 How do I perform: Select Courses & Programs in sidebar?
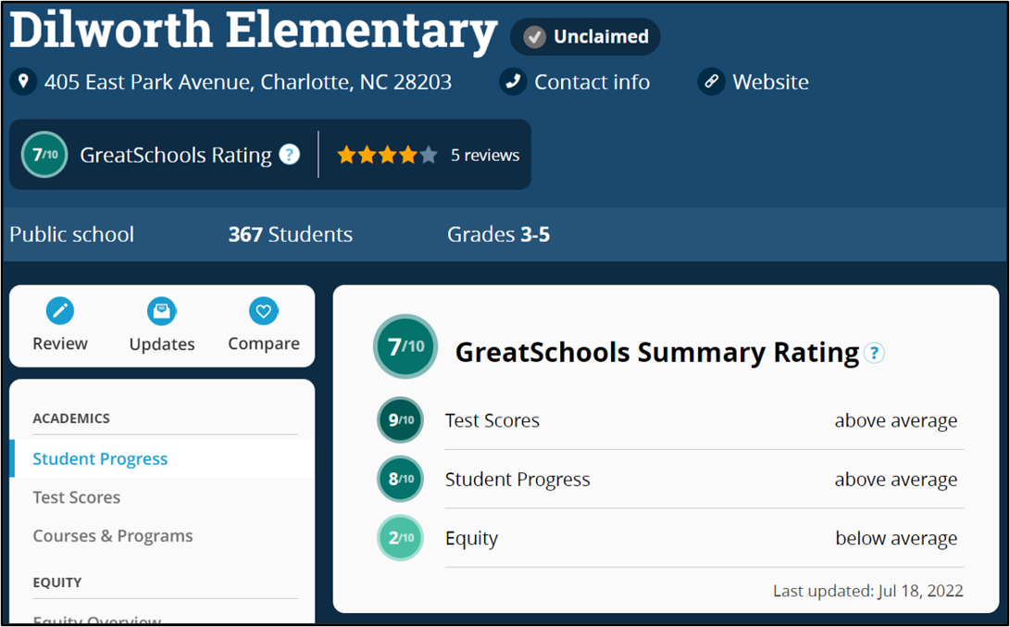coord(113,536)
